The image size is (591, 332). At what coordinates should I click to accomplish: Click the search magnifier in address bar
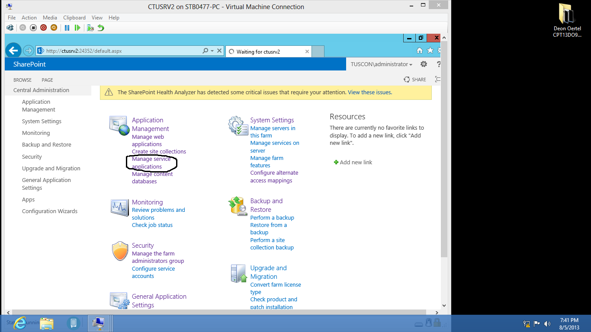[x=206, y=51]
